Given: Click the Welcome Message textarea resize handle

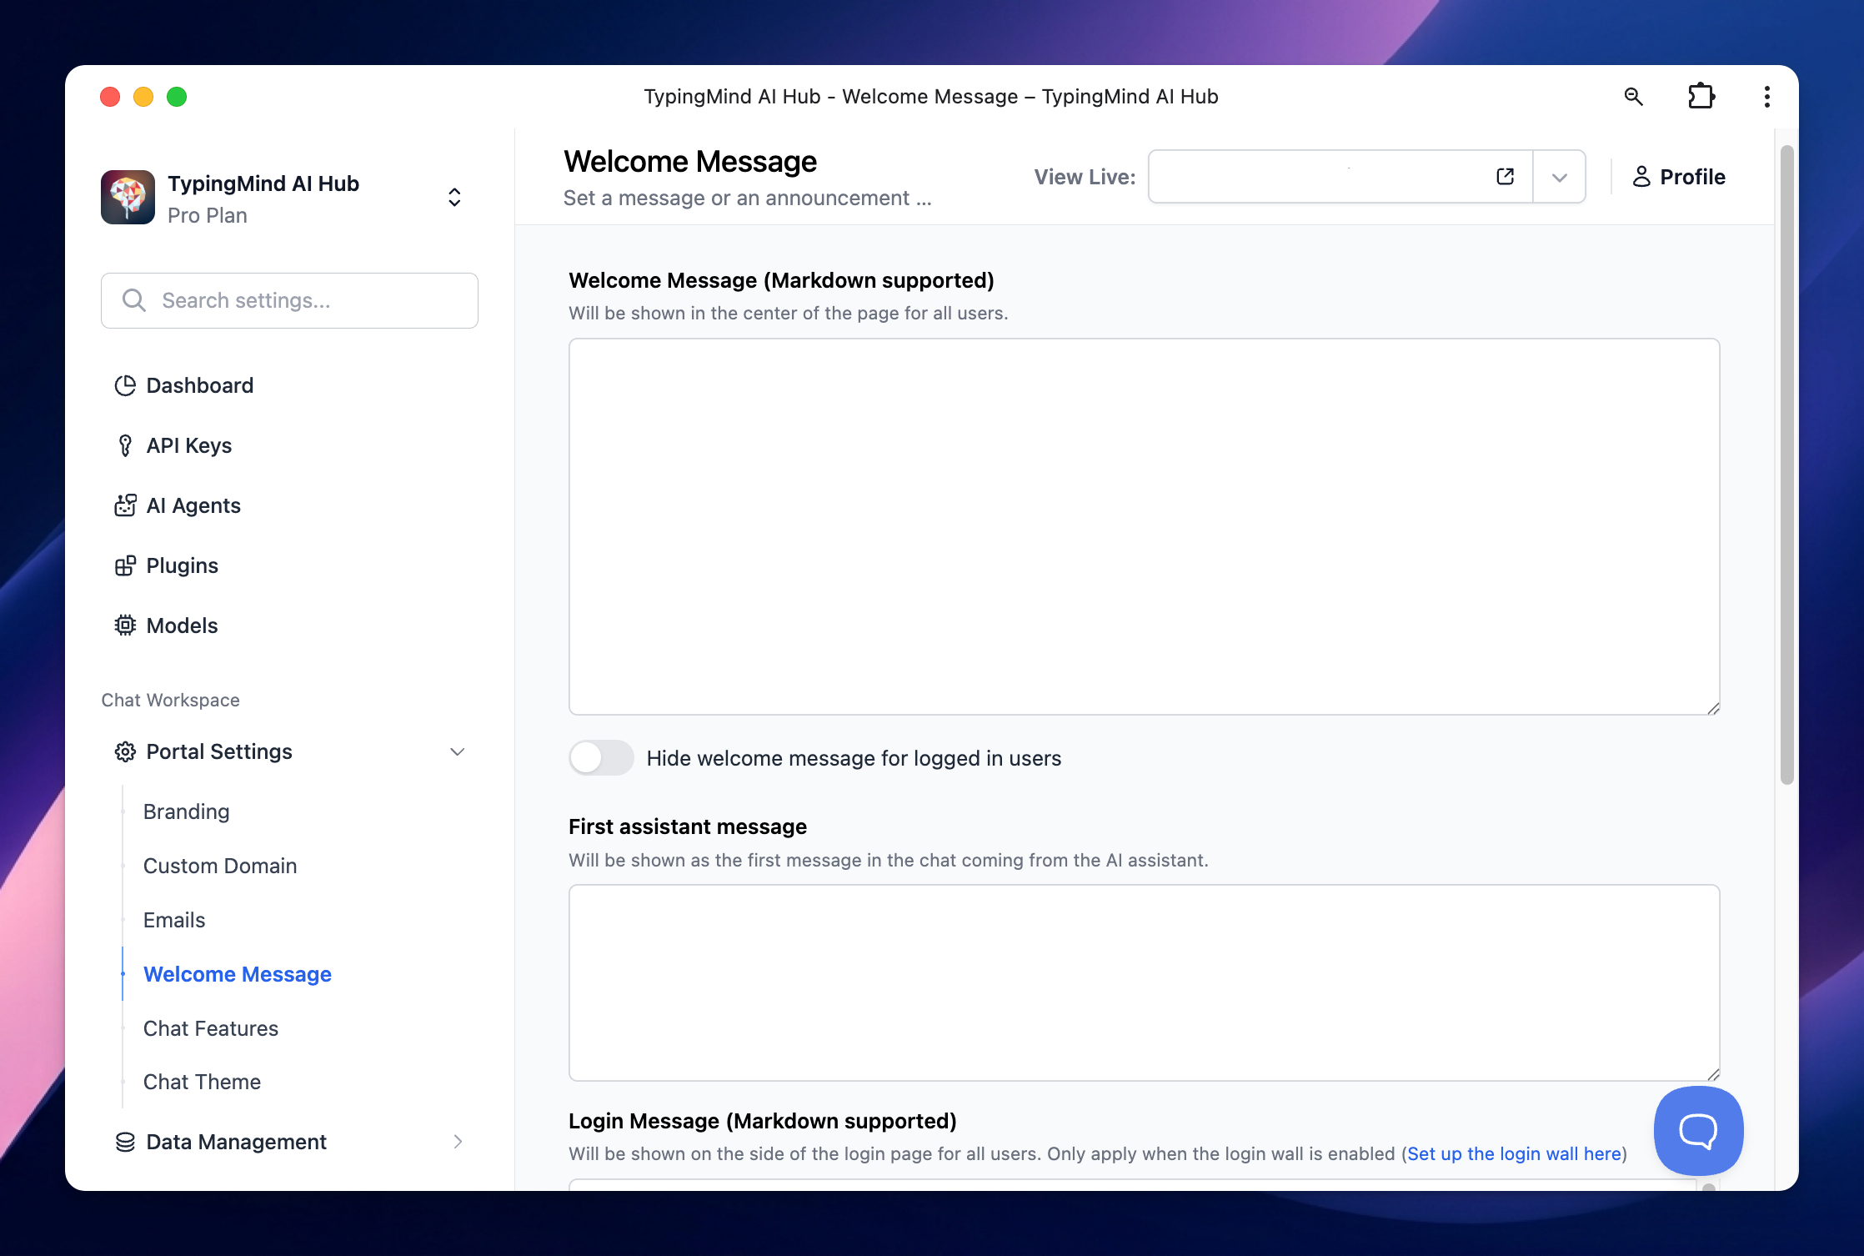Looking at the screenshot, I should coord(1712,708).
